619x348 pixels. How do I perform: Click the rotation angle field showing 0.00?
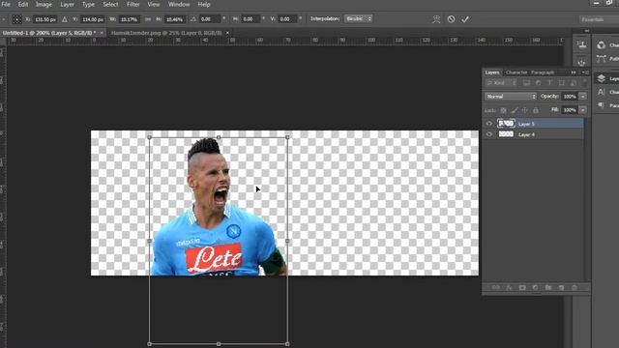coord(209,19)
